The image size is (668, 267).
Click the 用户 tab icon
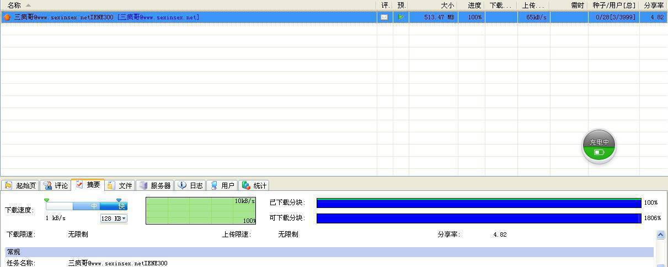pyautogui.click(x=214, y=185)
